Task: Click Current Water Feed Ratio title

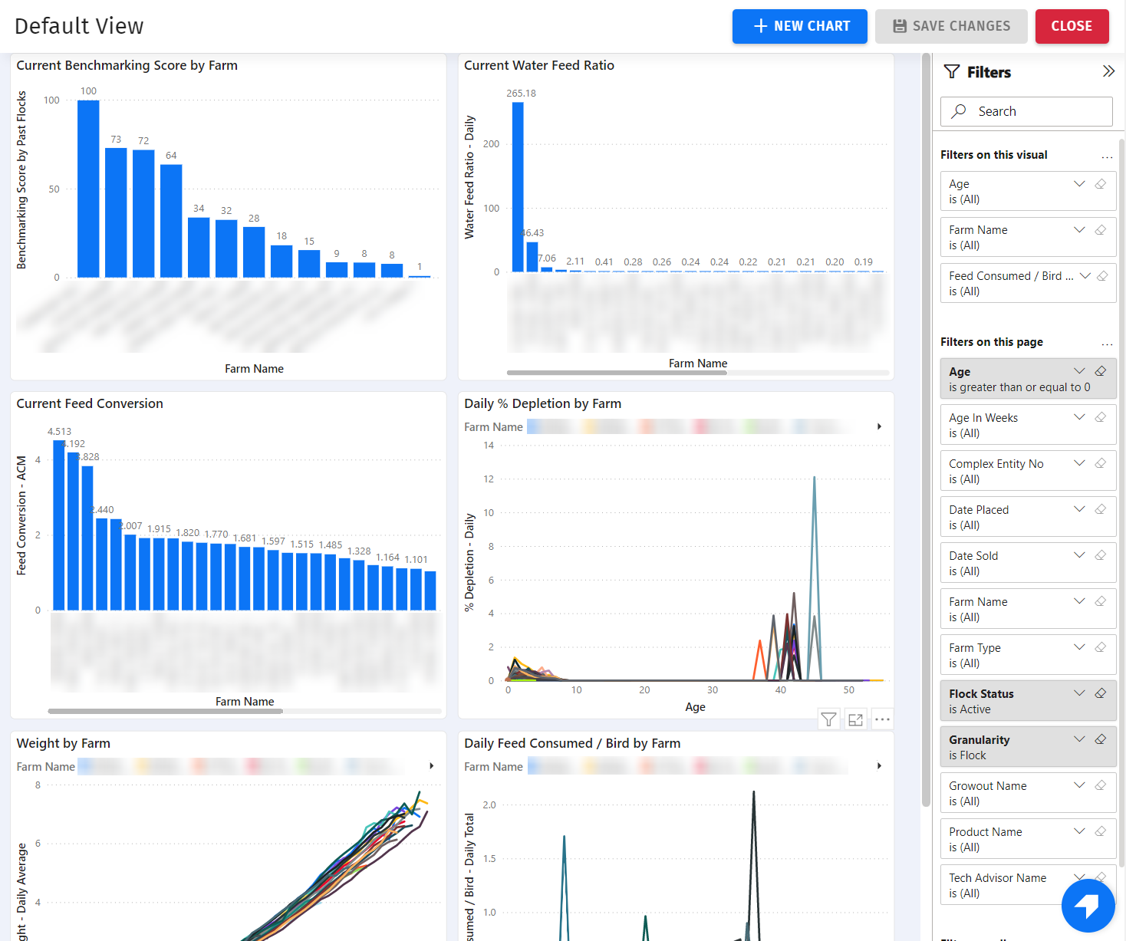Action: [539, 65]
